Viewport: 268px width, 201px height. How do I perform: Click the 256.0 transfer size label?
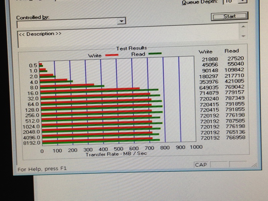coord(32,115)
